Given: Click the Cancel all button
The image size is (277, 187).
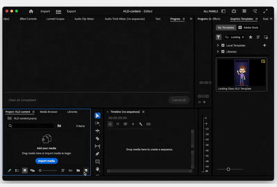Looking at the screenshot, I should pyautogui.click(x=179, y=100).
